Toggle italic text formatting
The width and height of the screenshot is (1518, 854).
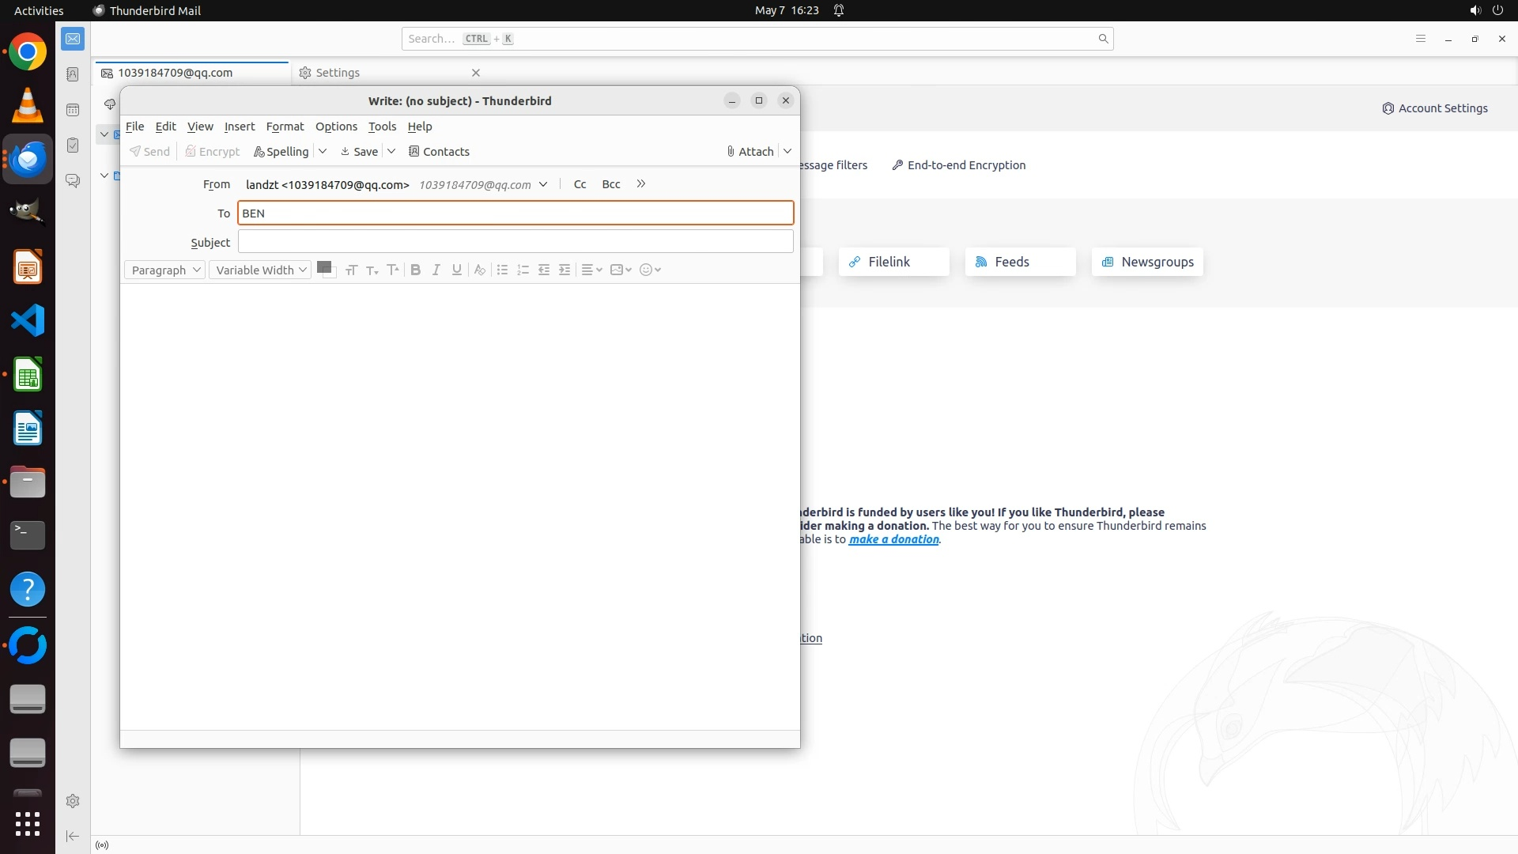tap(436, 270)
